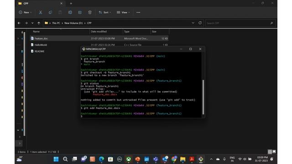
Task: Select the HelloWorld file
Action: pyautogui.click(x=41, y=45)
